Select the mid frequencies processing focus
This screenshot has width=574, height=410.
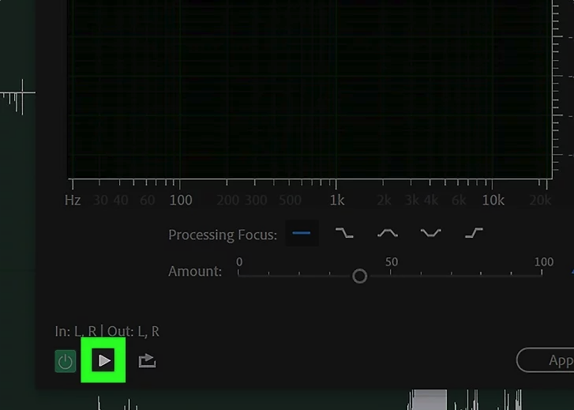coord(388,233)
